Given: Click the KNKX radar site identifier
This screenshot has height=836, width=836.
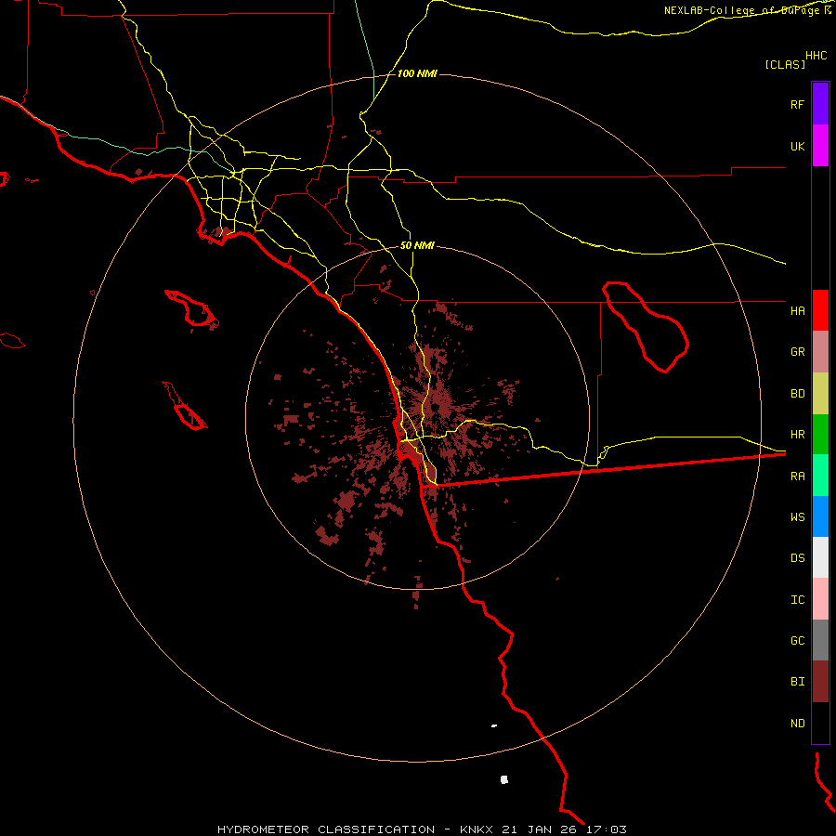Looking at the screenshot, I should 477,829.
